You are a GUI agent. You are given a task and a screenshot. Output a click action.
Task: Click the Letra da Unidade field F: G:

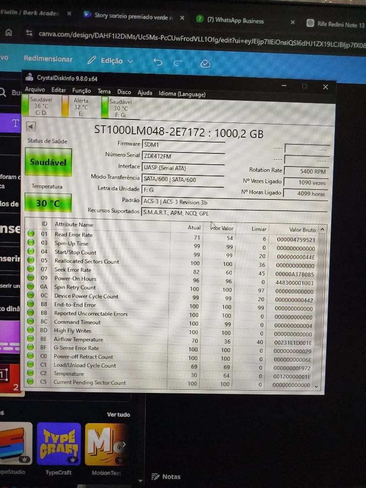pyautogui.click(x=183, y=190)
